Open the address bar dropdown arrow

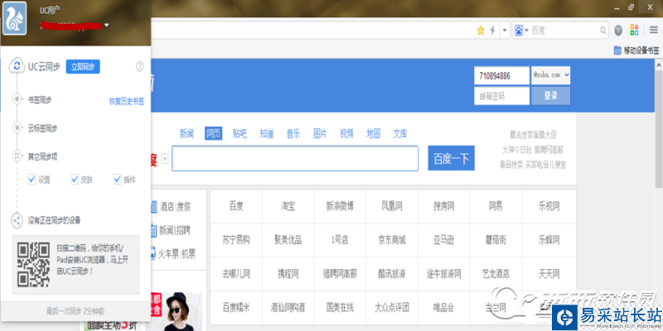pyautogui.click(x=505, y=31)
